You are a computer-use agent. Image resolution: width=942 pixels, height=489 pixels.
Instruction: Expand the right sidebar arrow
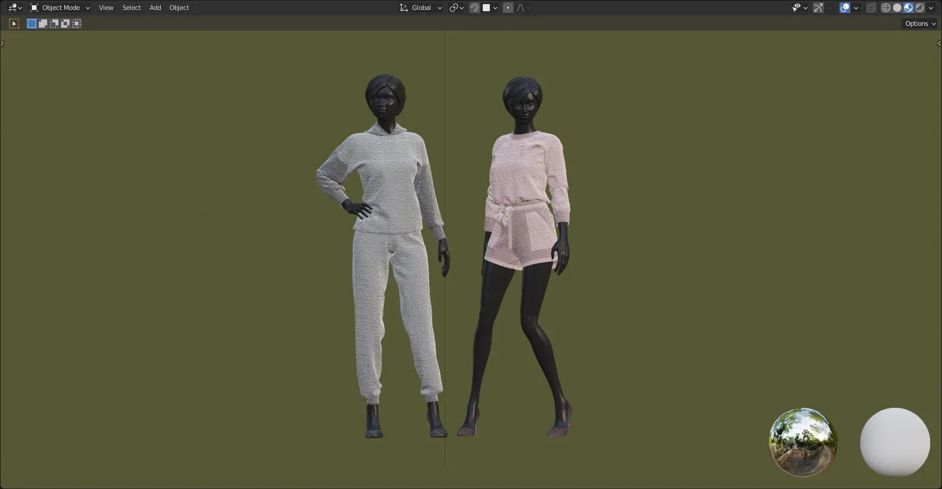tap(939, 43)
